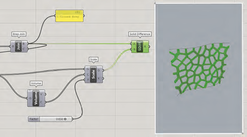This screenshot has height=137, width=247.
Task: Select the Volume component's center icon
Action: pos(36,98)
